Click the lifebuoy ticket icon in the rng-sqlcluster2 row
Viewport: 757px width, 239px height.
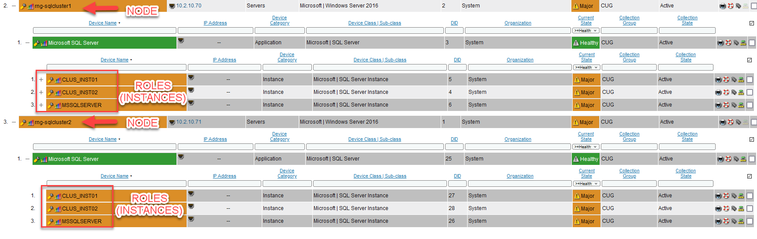(731, 122)
